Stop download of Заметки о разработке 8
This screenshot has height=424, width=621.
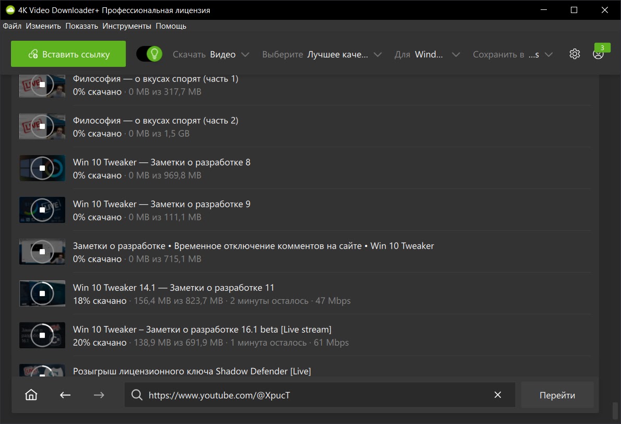click(x=42, y=168)
